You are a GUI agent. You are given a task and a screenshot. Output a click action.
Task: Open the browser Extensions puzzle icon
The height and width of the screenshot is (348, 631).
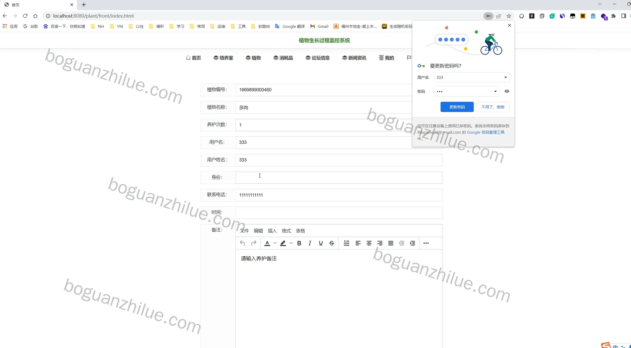coord(613,16)
